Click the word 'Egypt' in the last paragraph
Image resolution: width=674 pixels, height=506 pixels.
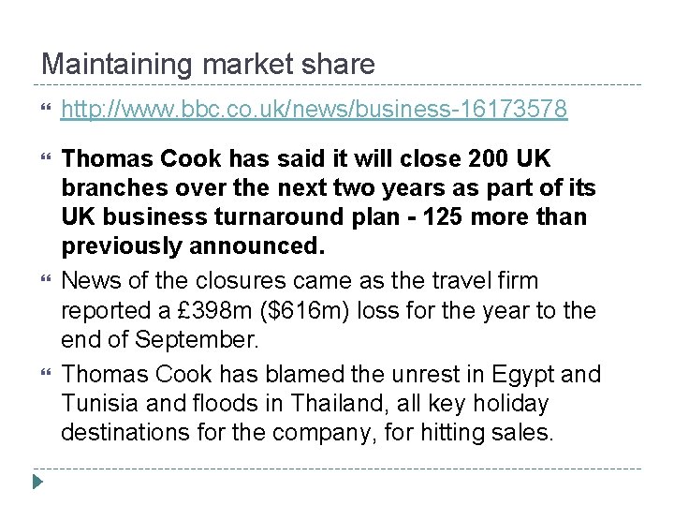(516, 373)
